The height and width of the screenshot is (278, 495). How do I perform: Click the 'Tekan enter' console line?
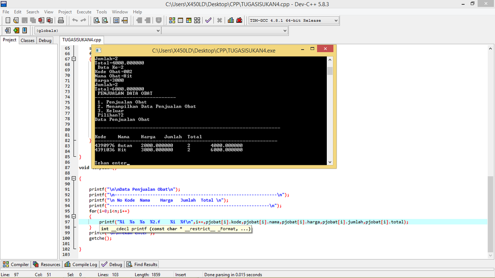point(111,163)
